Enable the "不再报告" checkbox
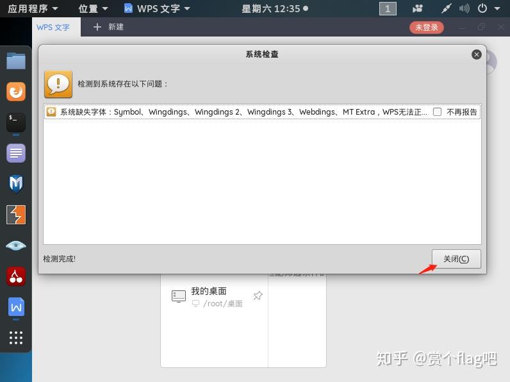This screenshot has height=382, width=510. click(437, 112)
